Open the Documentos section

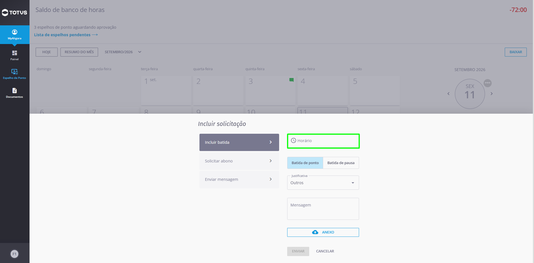pos(14,93)
